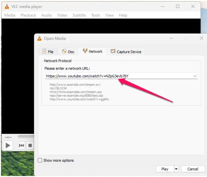
Task: Expand the network URL dropdown arrow
Action: tap(195, 76)
